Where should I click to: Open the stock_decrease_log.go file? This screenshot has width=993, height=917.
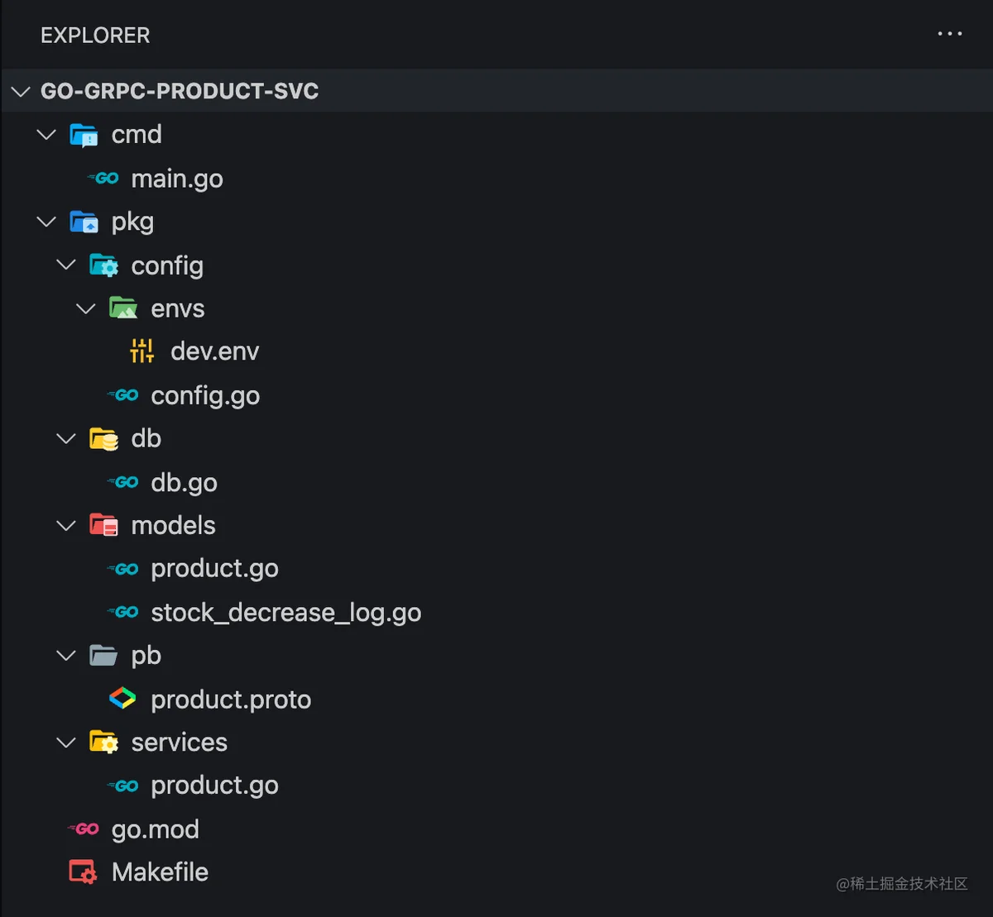coord(286,613)
